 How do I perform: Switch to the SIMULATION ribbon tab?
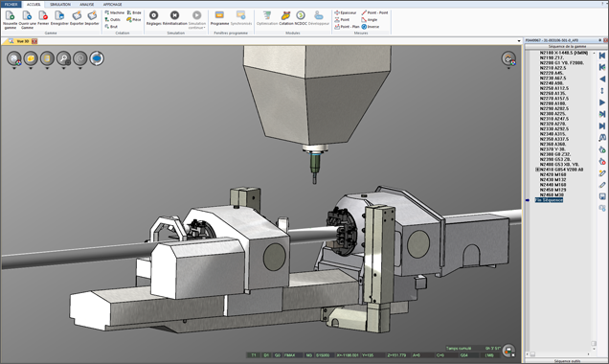[x=60, y=4]
